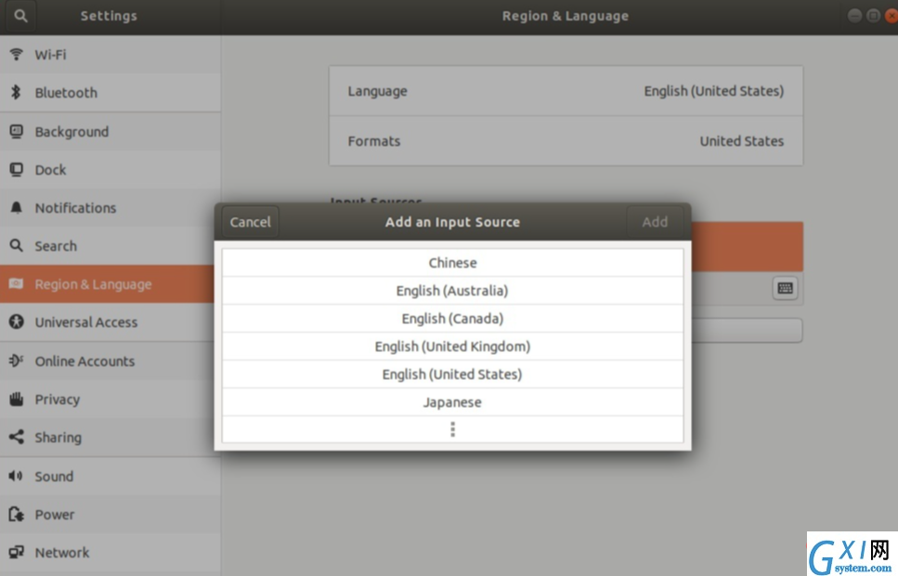Select English (Australia) input source
The width and height of the screenshot is (898, 576).
[452, 291]
